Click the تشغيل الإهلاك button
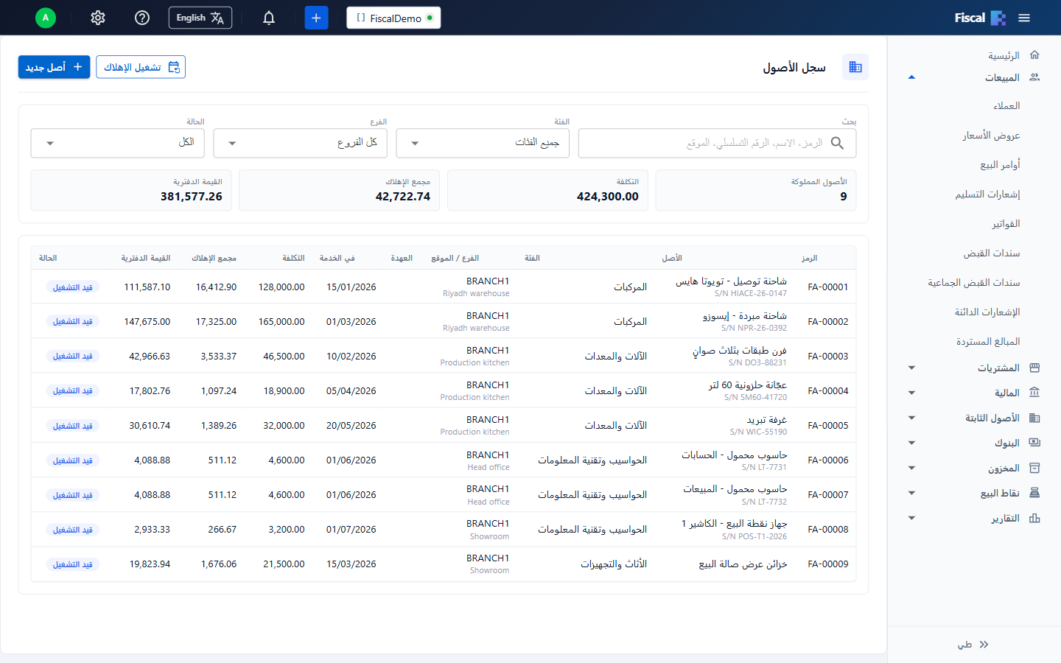 (141, 67)
